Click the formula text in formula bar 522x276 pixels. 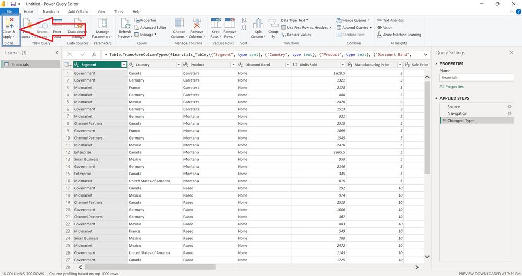click(258, 54)
